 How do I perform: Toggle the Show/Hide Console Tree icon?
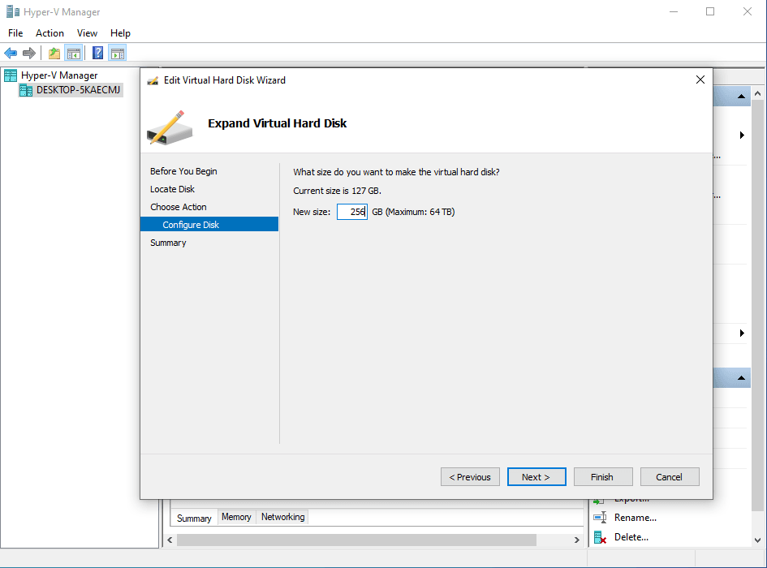click(74, 53)
